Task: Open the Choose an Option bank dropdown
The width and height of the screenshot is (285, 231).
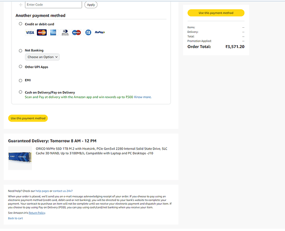Action: click(42, 57)
